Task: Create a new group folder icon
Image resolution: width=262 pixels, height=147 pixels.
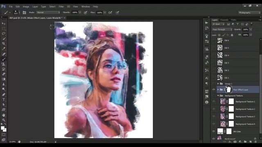Action: point(245,142)
